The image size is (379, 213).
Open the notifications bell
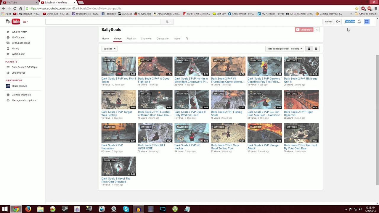359,22
